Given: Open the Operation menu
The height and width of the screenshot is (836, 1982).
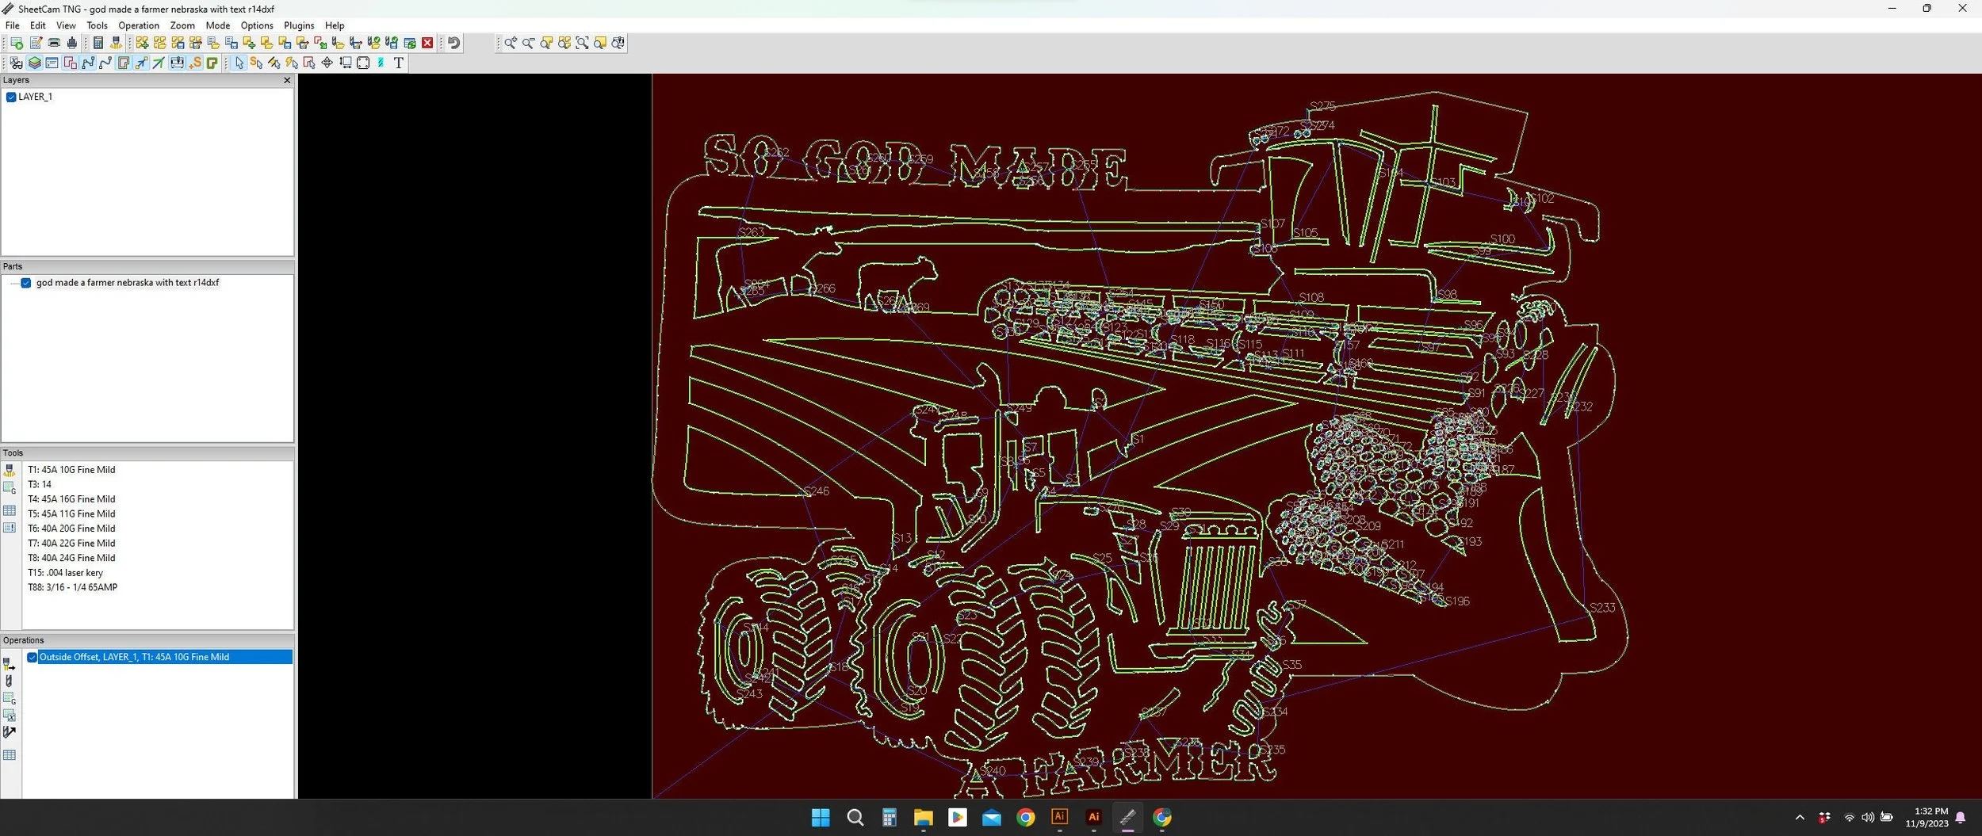Looking at the screenshot, I should [x=139, y=25].
